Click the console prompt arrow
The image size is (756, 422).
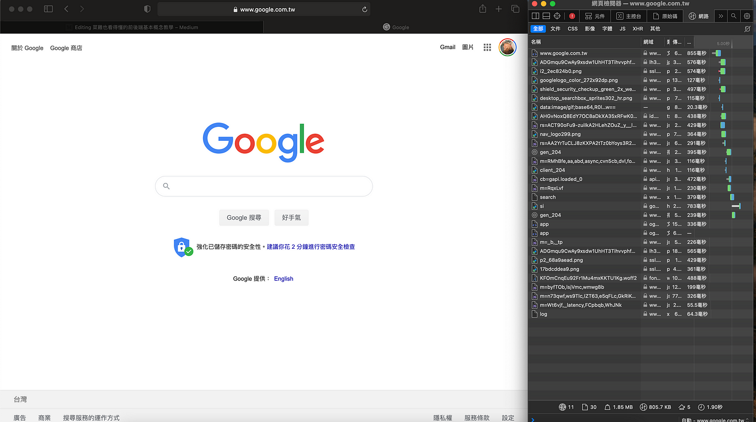coord(534,419)
